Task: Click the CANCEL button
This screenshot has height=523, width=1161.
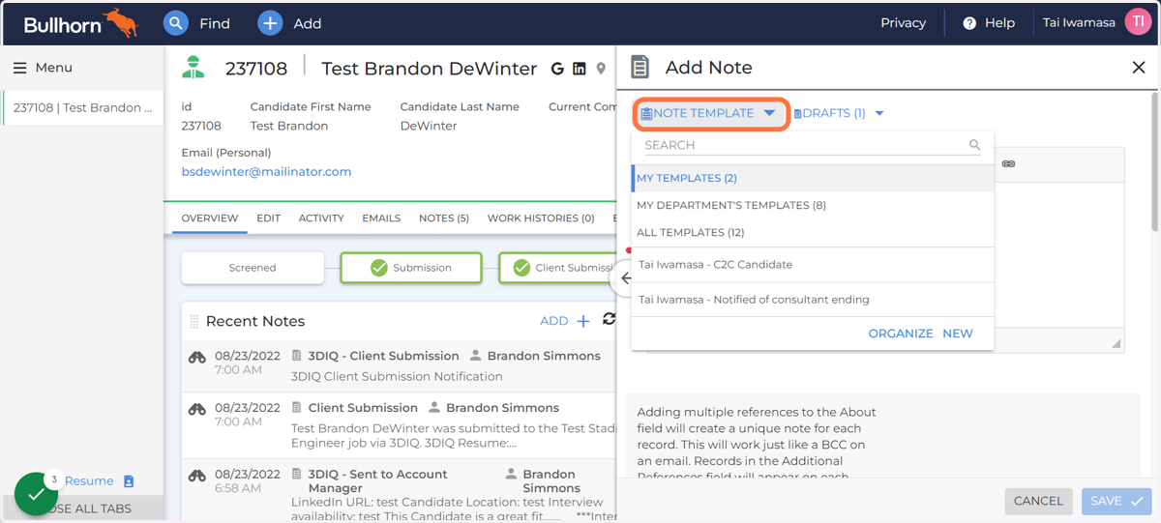Action: (1038, 501)
